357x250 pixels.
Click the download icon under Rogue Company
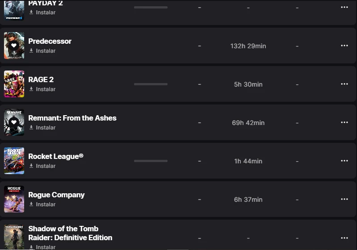click(31, 204)
